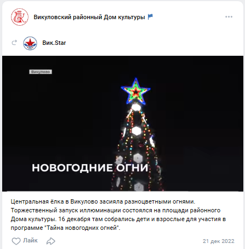Click the gray repost arrow icon
Screen dimensions: 245x249
pyautogui.click(x=14, y=43)
